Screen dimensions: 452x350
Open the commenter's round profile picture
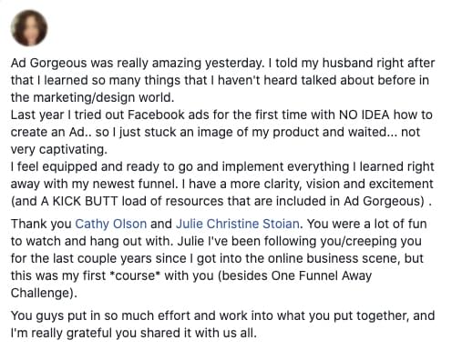[x=29, y=28]
